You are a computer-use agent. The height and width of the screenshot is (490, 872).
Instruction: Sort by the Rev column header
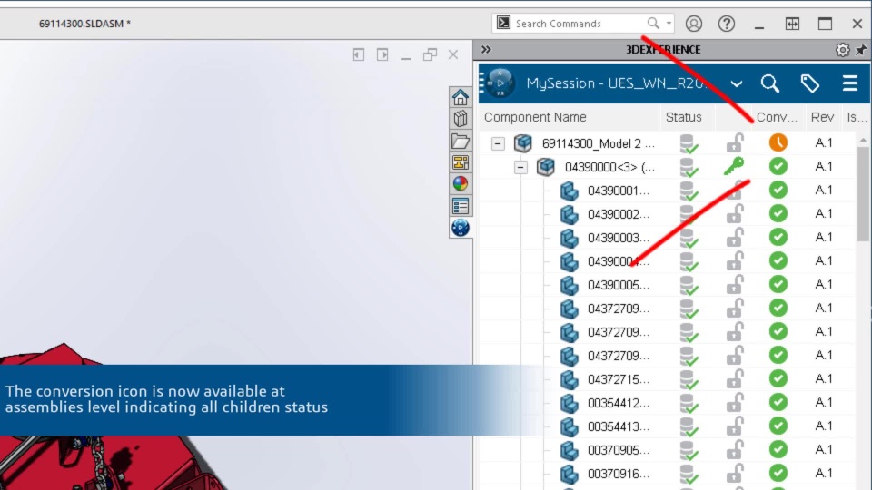tap(823, 117)
